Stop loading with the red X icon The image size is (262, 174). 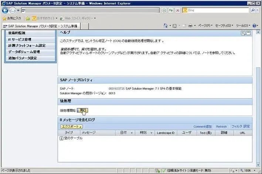click(177, 10)
